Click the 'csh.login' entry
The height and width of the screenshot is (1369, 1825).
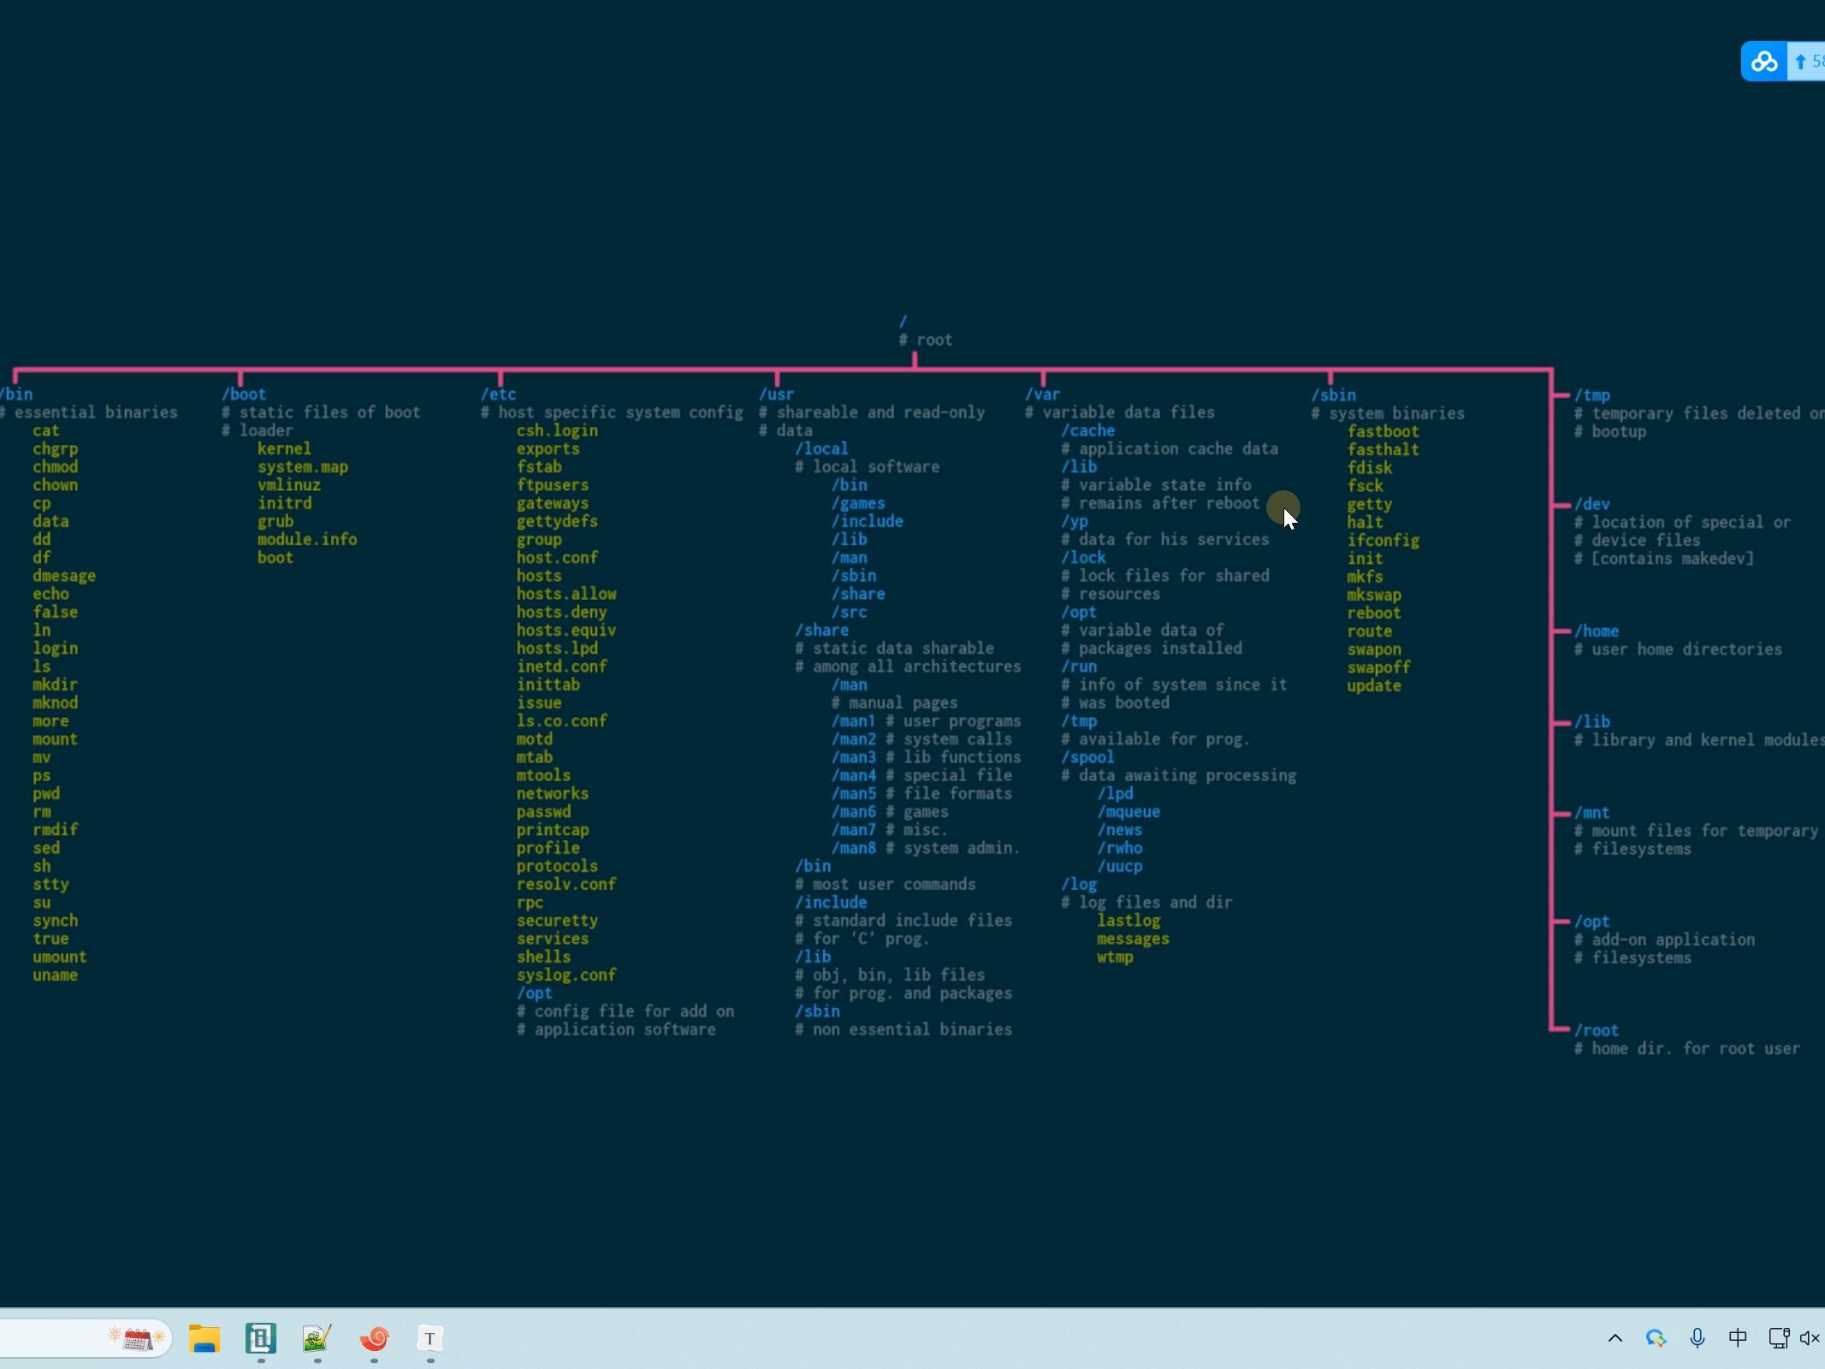point(557,430)
